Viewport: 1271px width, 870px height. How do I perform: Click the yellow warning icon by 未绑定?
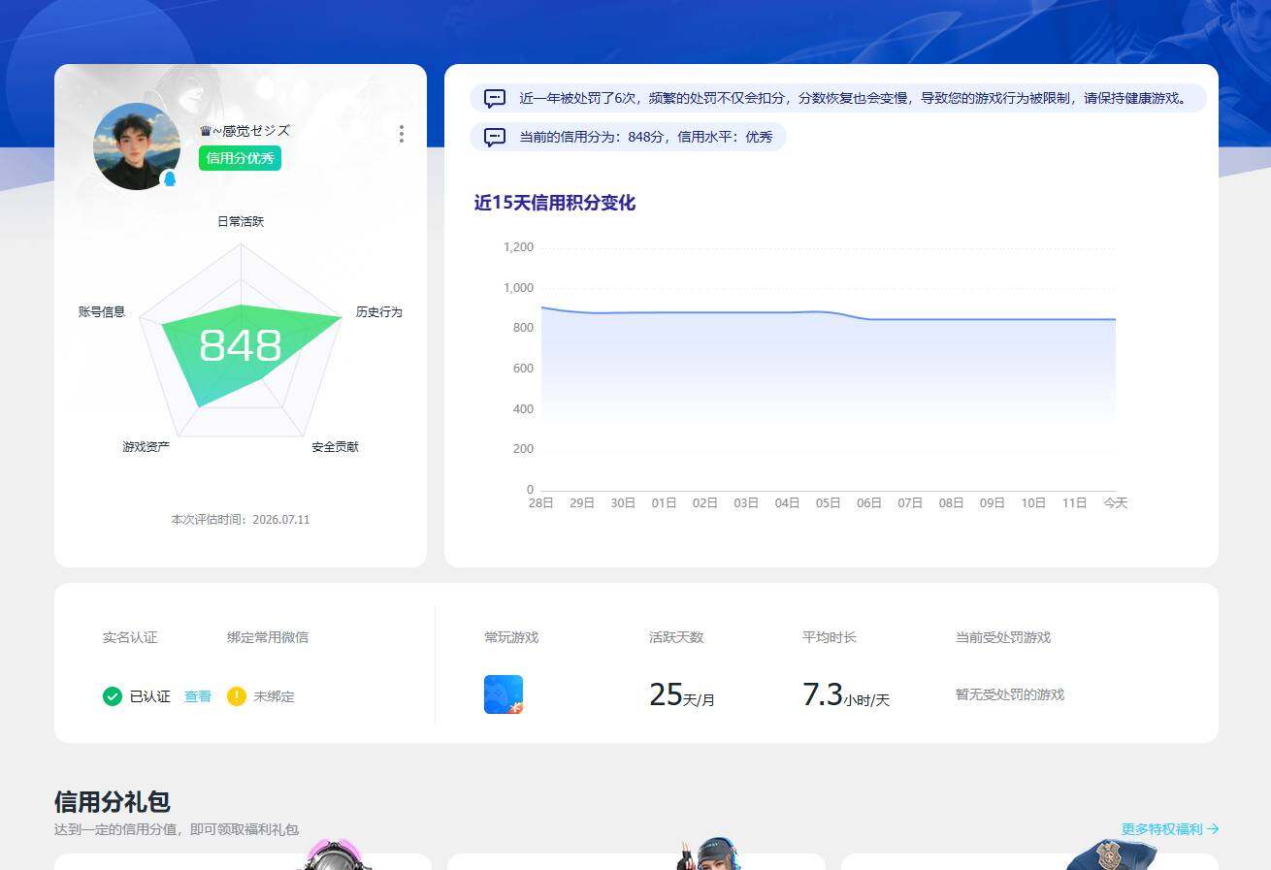(237, 696)
